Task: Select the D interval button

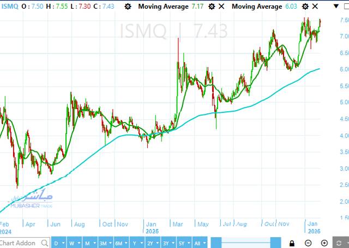Action: tap(58, 243)
